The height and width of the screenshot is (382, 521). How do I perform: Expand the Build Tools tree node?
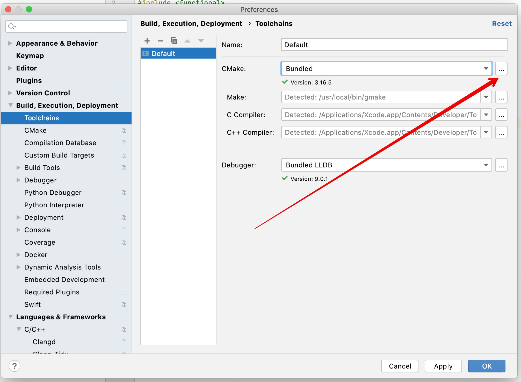pyautogui.click(x=18, y=168)
